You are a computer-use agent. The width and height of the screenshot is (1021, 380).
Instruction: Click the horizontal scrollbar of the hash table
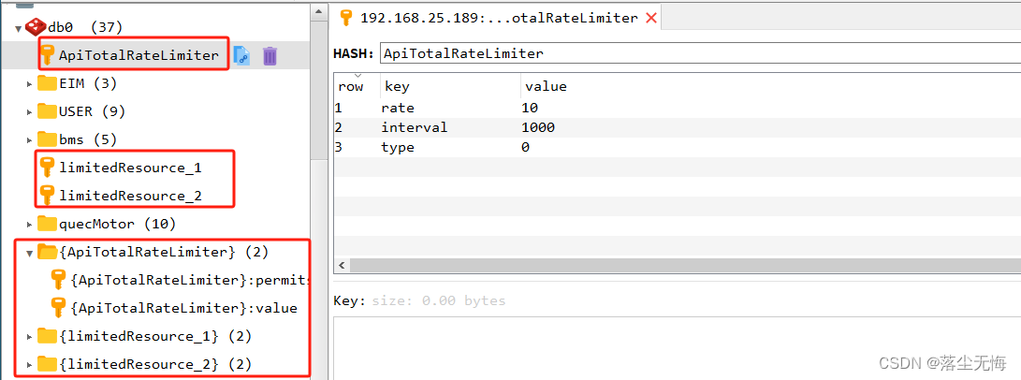(x=684, y=266)
